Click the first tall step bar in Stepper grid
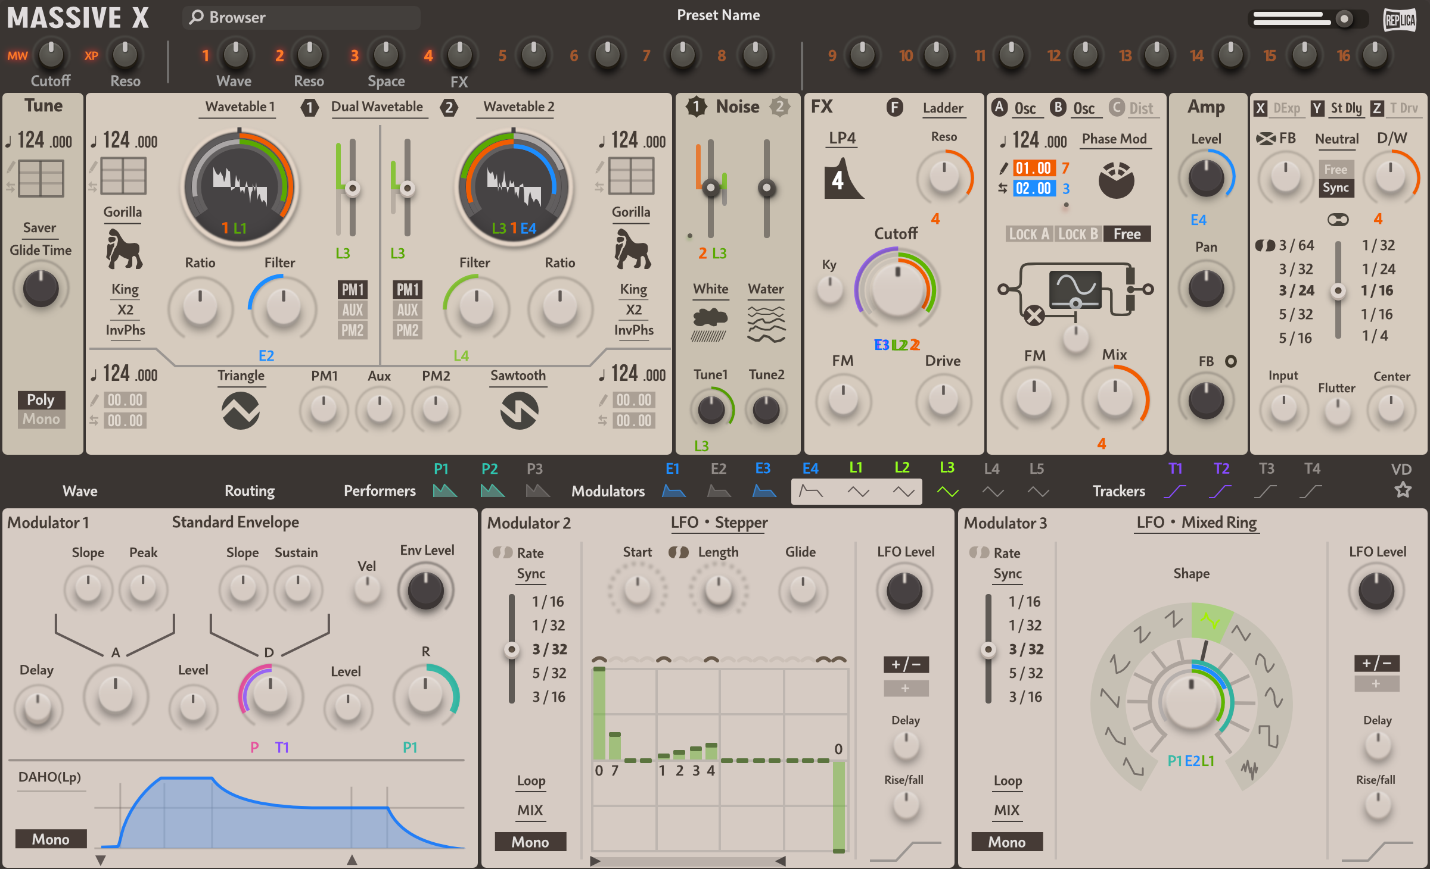1430x869 pixels. pyautogui.click(x=599, y=713)
